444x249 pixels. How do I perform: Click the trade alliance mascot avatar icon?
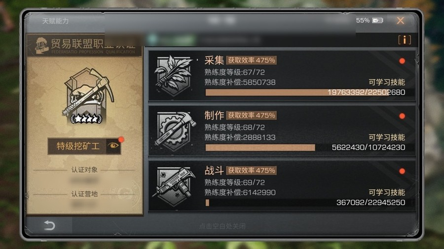pyautogui.click(x=41, y=45)
